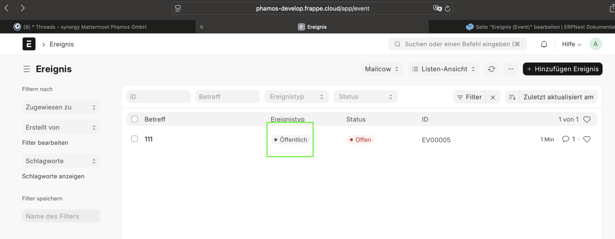Click the notifications bell icon
Screen dimensions: 615x239
(x=544, y=44)
